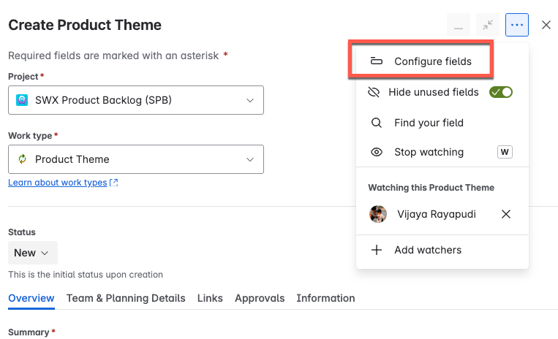558x339 pixels.
Task: Open the three-dots more actions menu
Action: click(x=517, y=25)
